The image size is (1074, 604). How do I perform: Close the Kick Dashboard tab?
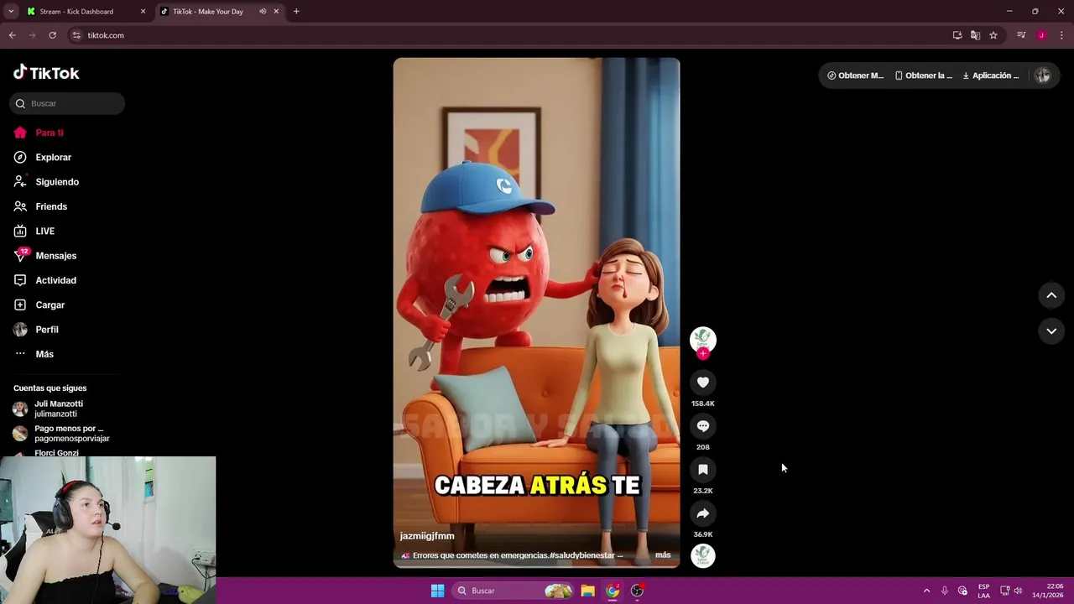point(143,12)
